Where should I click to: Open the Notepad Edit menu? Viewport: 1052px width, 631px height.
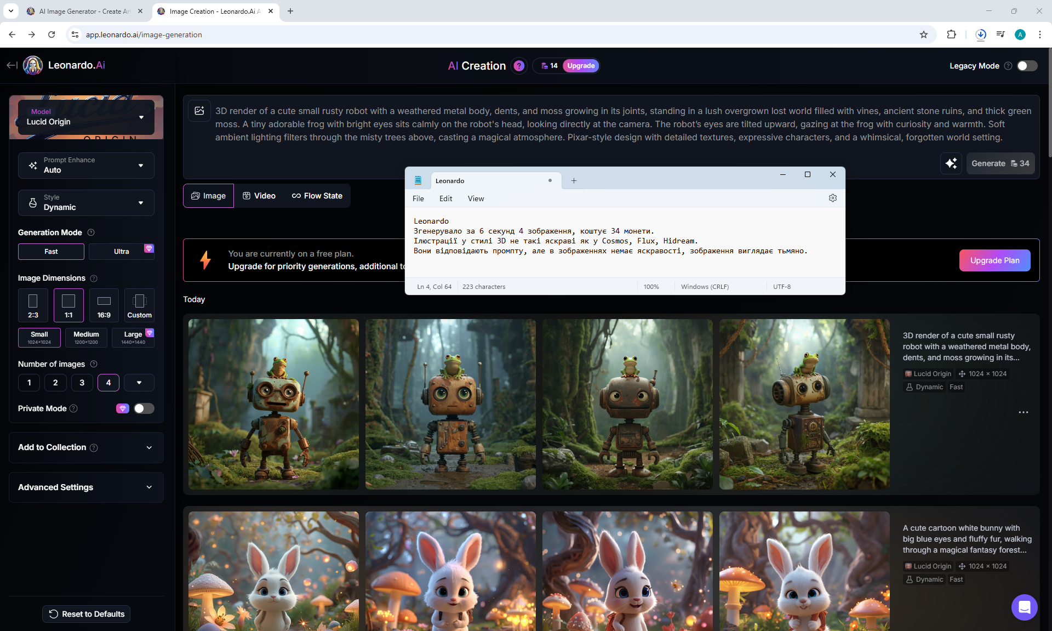[x=445, y=198]
